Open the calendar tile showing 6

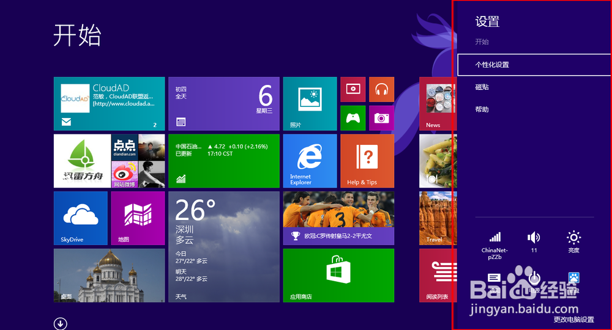[223, 104]
